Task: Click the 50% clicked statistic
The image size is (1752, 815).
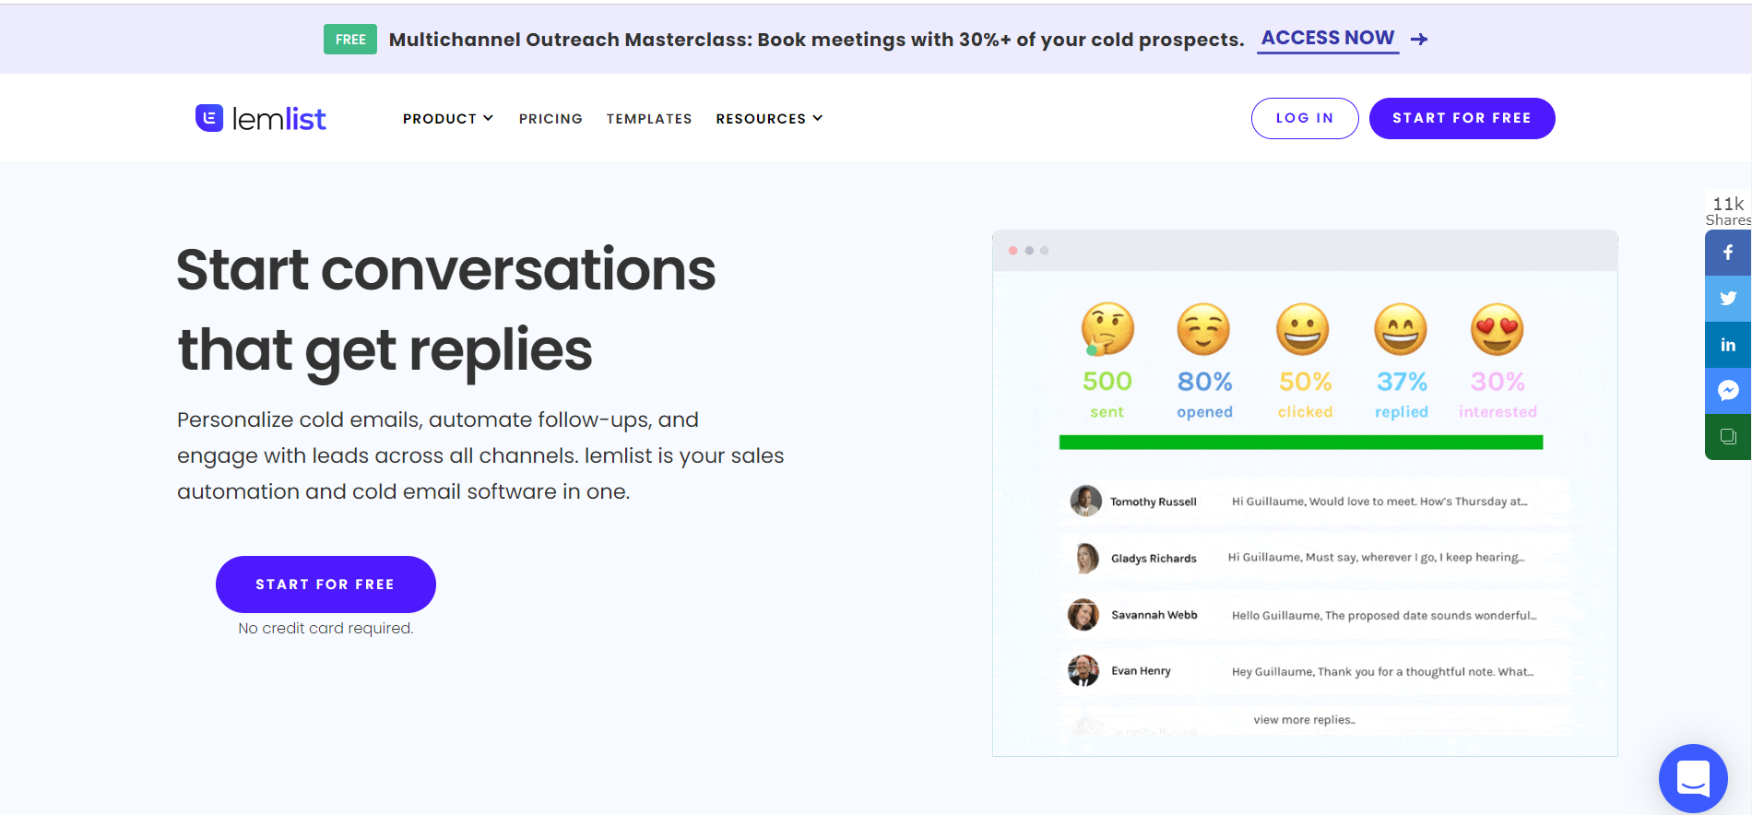Action: [1305, 395]
